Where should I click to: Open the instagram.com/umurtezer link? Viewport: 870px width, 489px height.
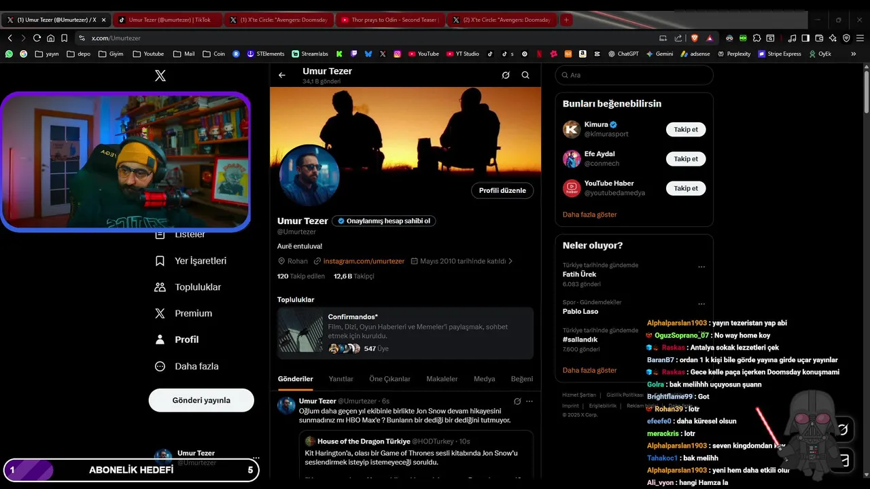[364, 261]
